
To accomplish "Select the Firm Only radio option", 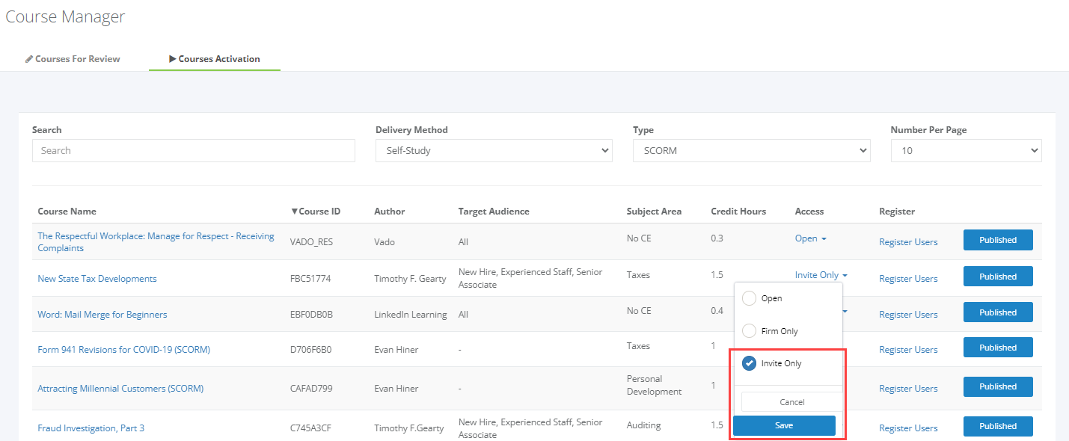I will tap(749, 331).
